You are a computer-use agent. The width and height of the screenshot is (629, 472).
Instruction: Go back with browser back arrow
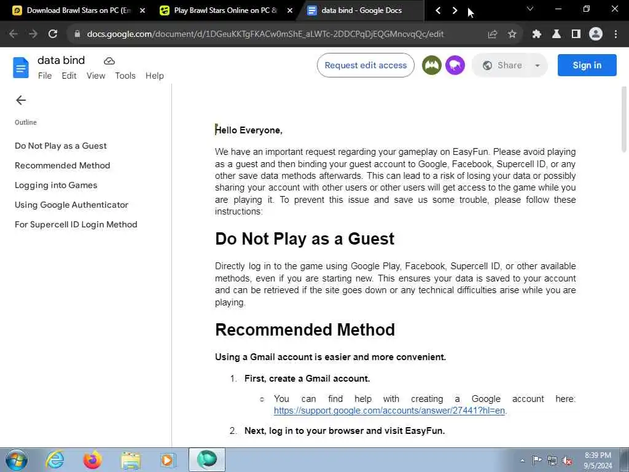coord(14,34)
